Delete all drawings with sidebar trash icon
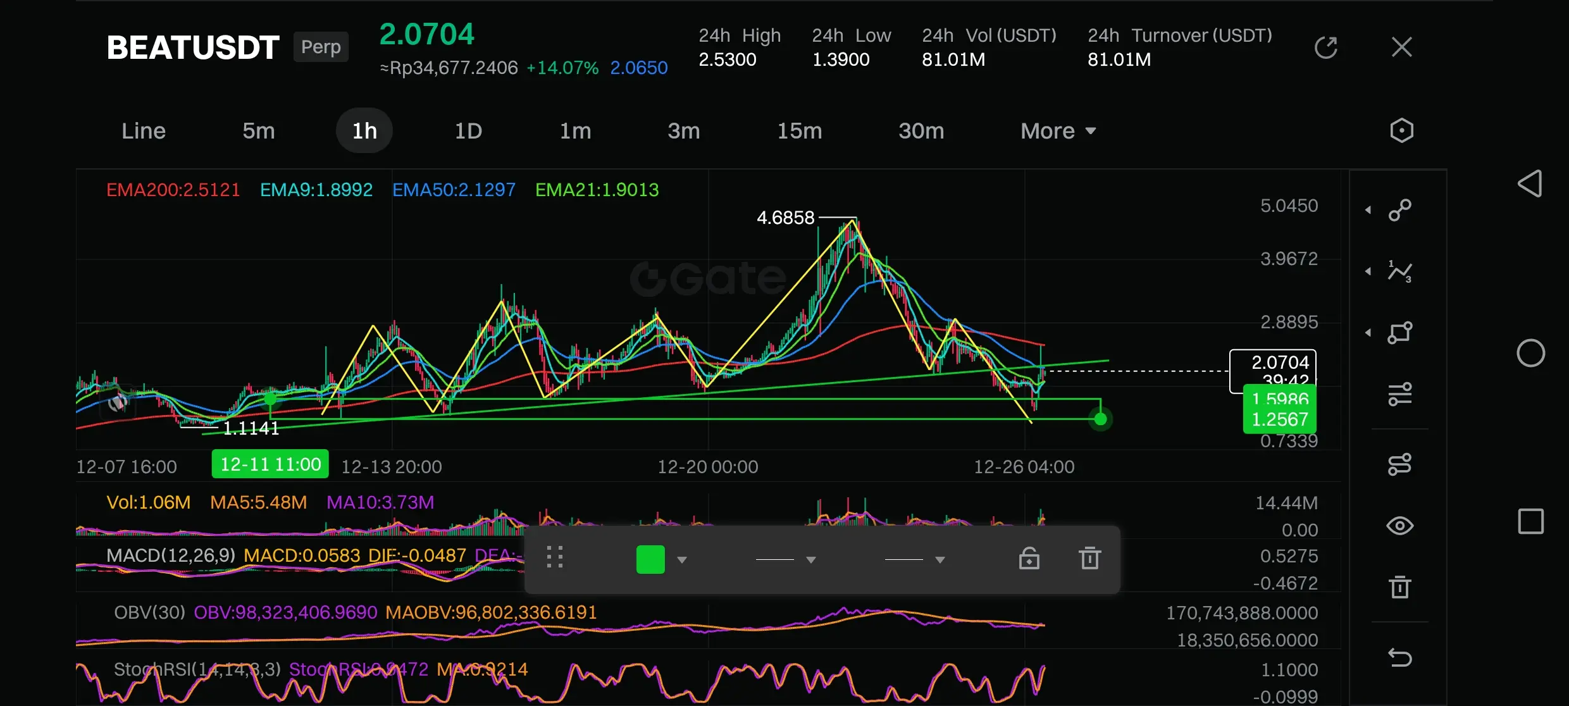 pos(1399,587)
